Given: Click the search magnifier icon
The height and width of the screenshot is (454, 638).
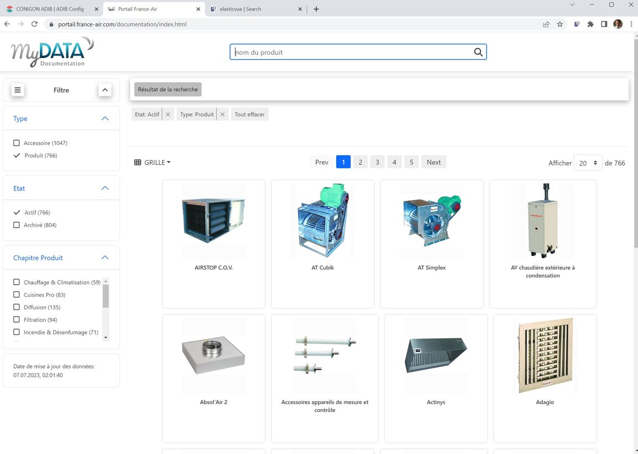Looking at the screenshot, I should click(x=478, y=52).
